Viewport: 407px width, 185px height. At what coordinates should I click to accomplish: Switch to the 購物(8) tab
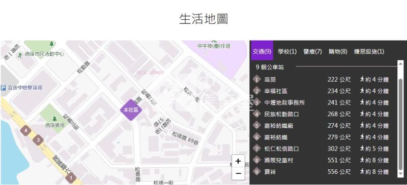(x=338, y=52)
